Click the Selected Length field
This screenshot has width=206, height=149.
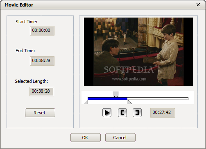(x=42, y=91)
